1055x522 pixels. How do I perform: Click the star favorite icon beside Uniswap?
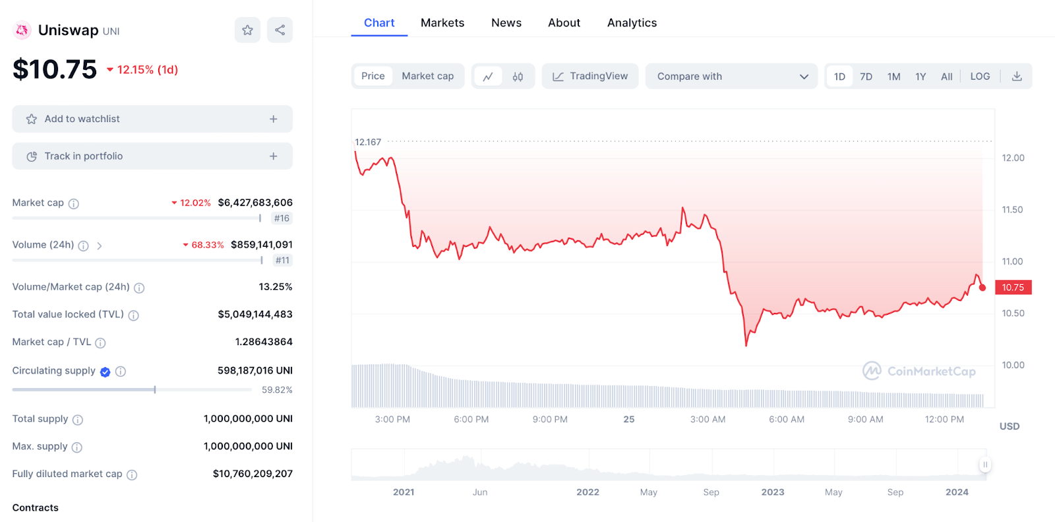247,30
